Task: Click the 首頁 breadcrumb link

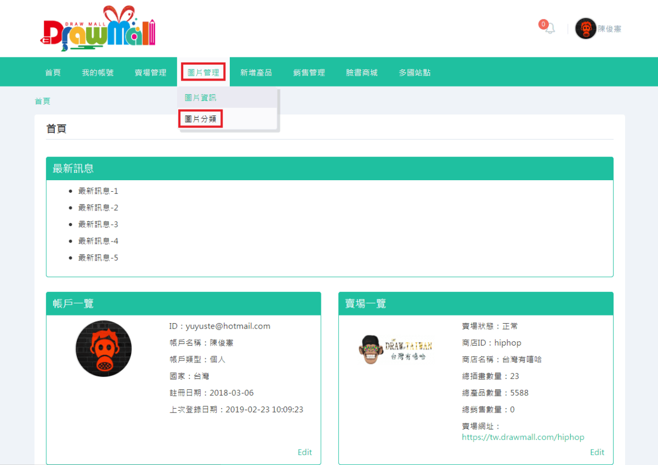Action: point(43,101)
